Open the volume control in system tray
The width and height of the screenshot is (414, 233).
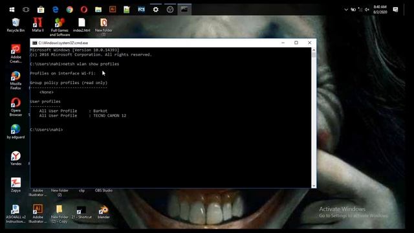367,10
